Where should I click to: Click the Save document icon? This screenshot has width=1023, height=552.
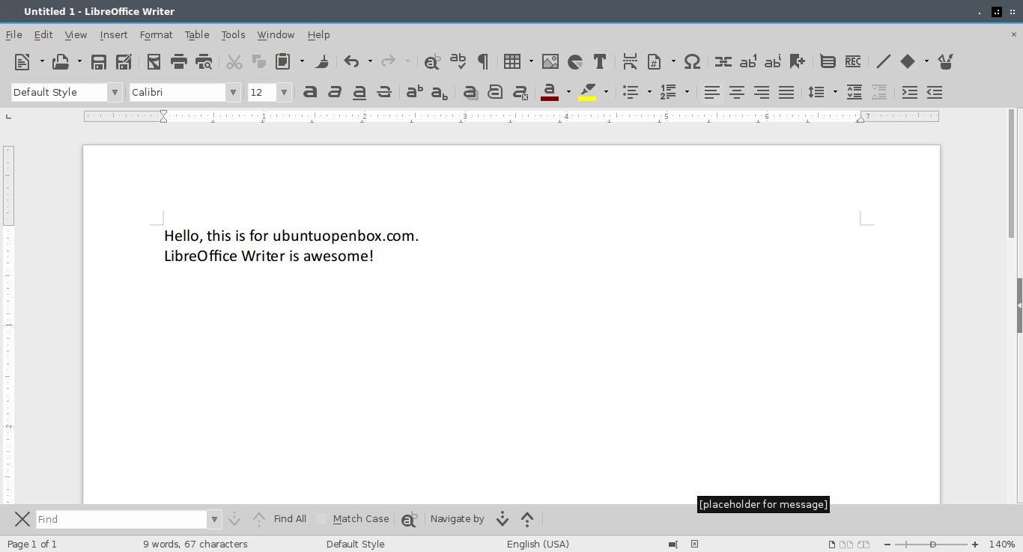point(98,61)
